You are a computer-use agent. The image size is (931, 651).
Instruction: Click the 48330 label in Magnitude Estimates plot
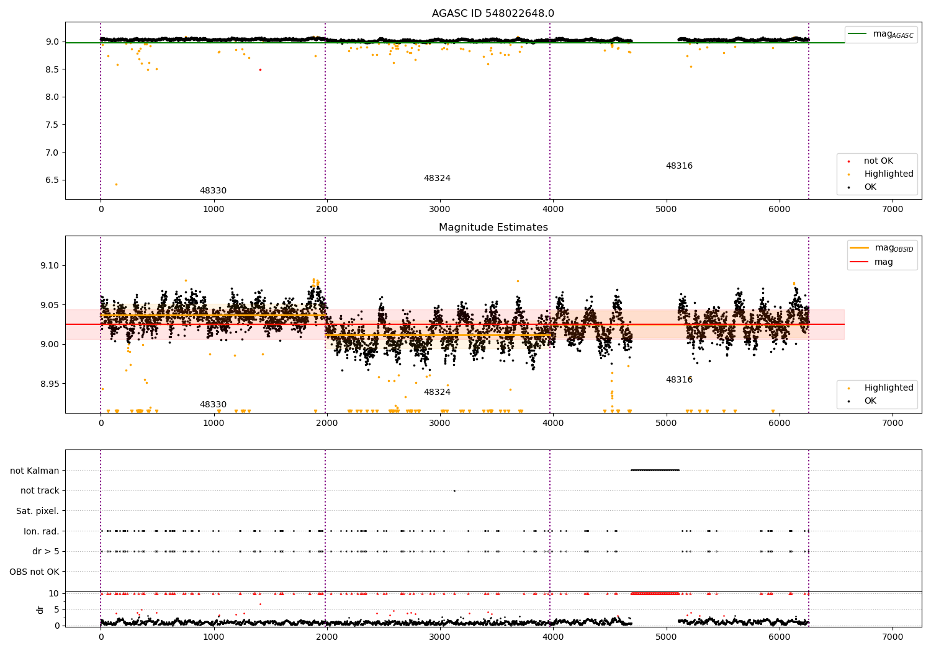point(213,405)
